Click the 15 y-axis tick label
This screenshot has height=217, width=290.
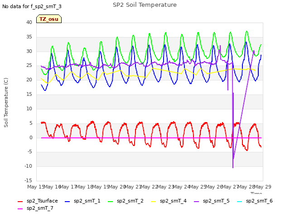[x=29, y=94]
